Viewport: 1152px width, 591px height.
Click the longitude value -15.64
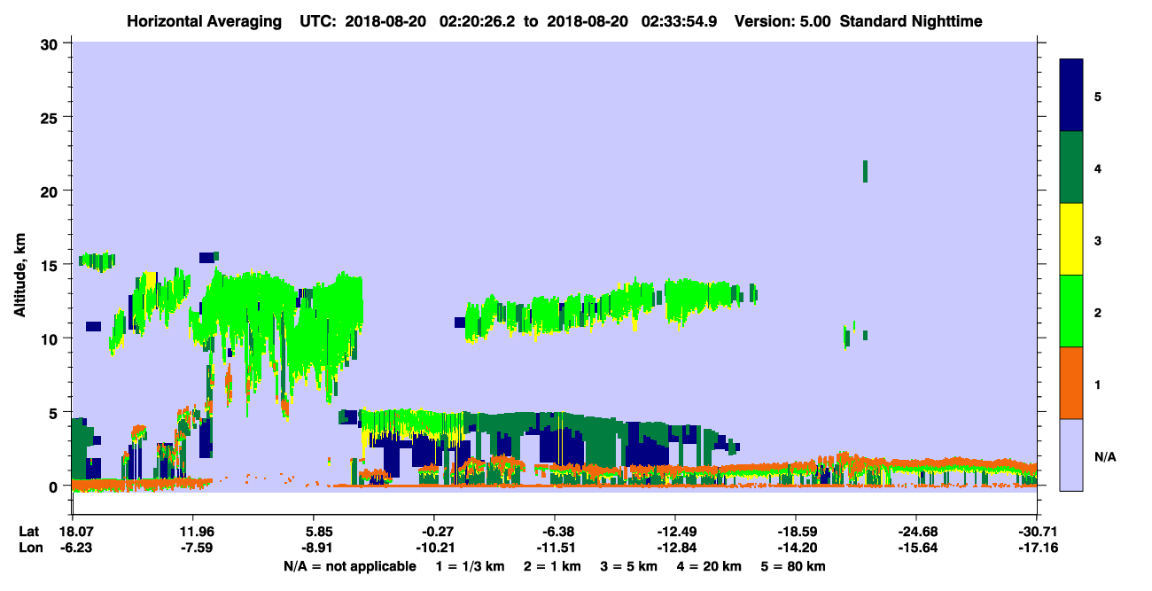pos(916,548)
